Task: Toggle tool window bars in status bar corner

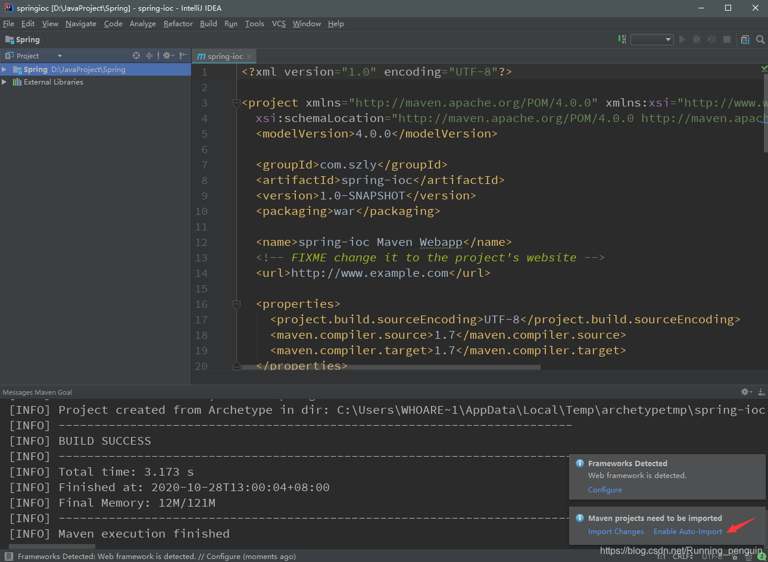Action: click(8, 557)
